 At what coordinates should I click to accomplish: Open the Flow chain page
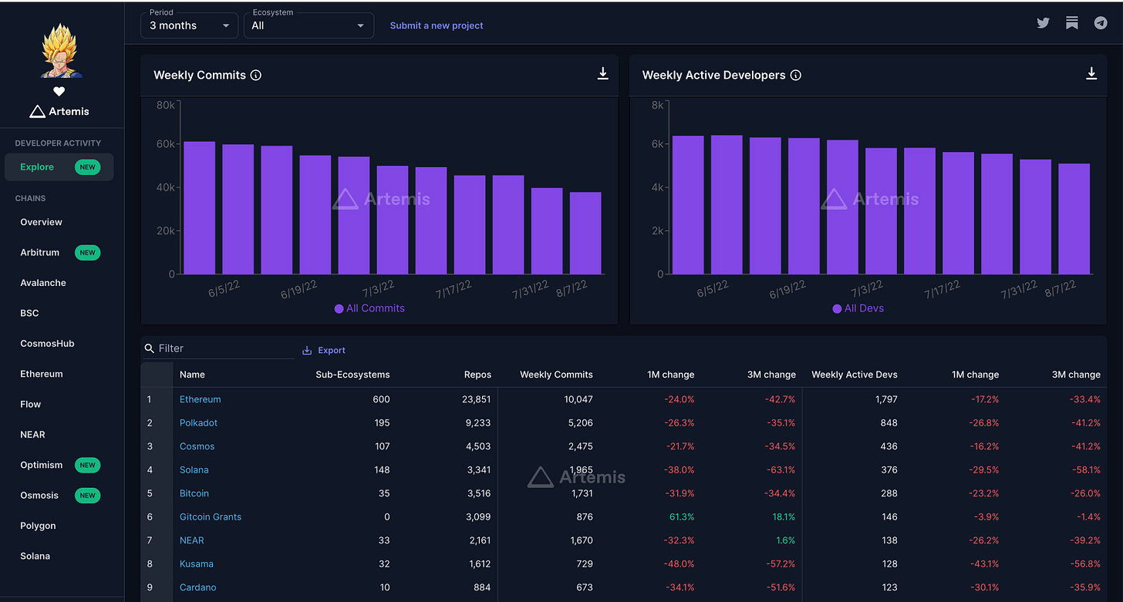click(31, 404)
